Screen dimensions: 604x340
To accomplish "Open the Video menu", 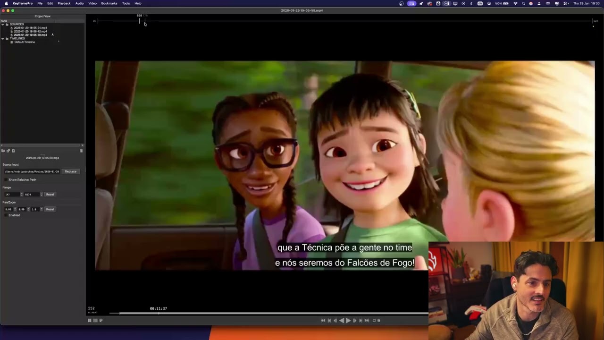I will (x=92, y=3).
